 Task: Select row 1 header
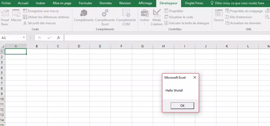(x=2, y=52)
